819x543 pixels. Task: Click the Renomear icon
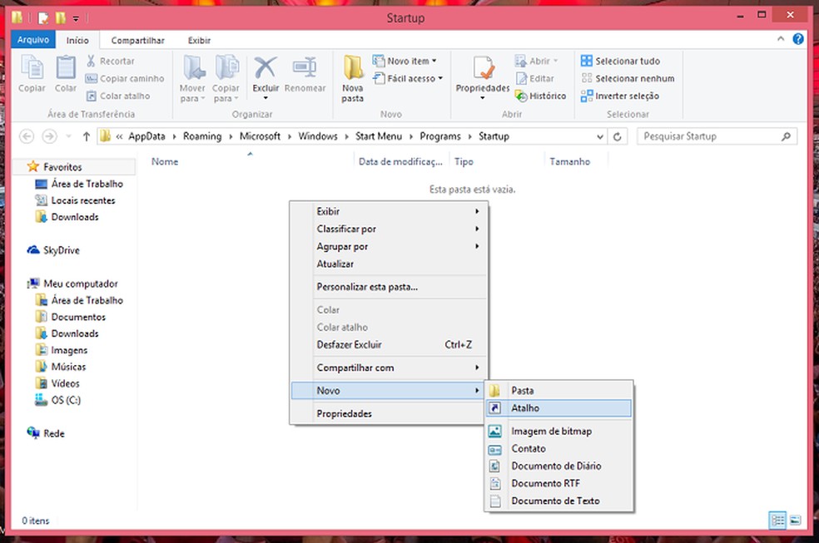point(305,67)
